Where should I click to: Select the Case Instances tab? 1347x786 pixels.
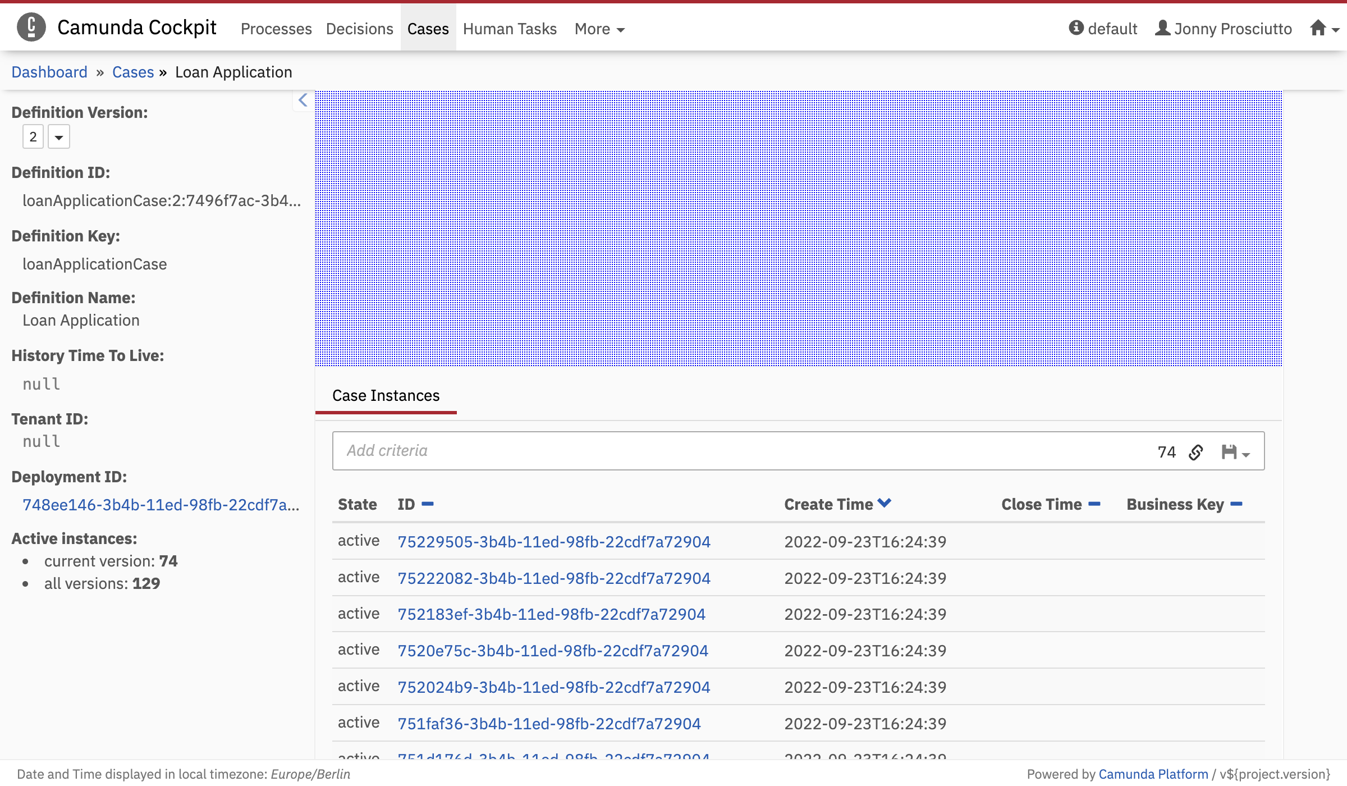386,395
